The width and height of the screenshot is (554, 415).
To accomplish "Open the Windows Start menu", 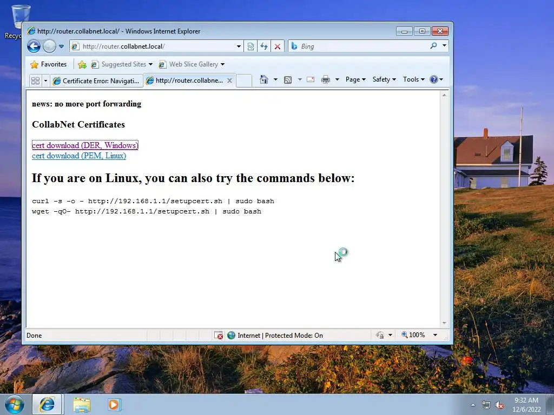I will click(15, 404).
